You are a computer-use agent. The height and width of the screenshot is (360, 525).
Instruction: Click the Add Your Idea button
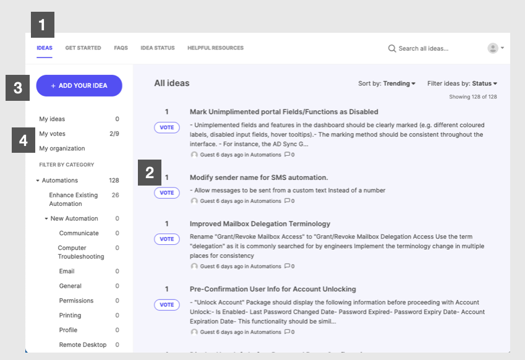[79, 86]
